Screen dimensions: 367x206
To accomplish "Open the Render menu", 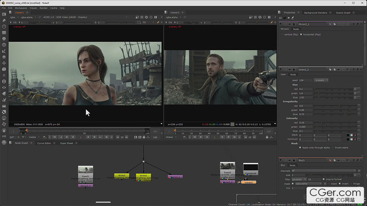I will point(43,8).
